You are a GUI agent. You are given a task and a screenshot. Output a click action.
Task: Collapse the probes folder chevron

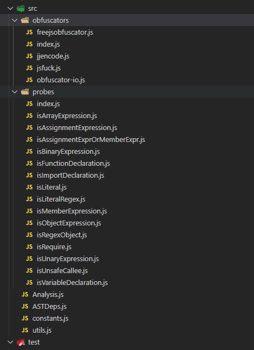pyautogui.click(x=15, y=92)
